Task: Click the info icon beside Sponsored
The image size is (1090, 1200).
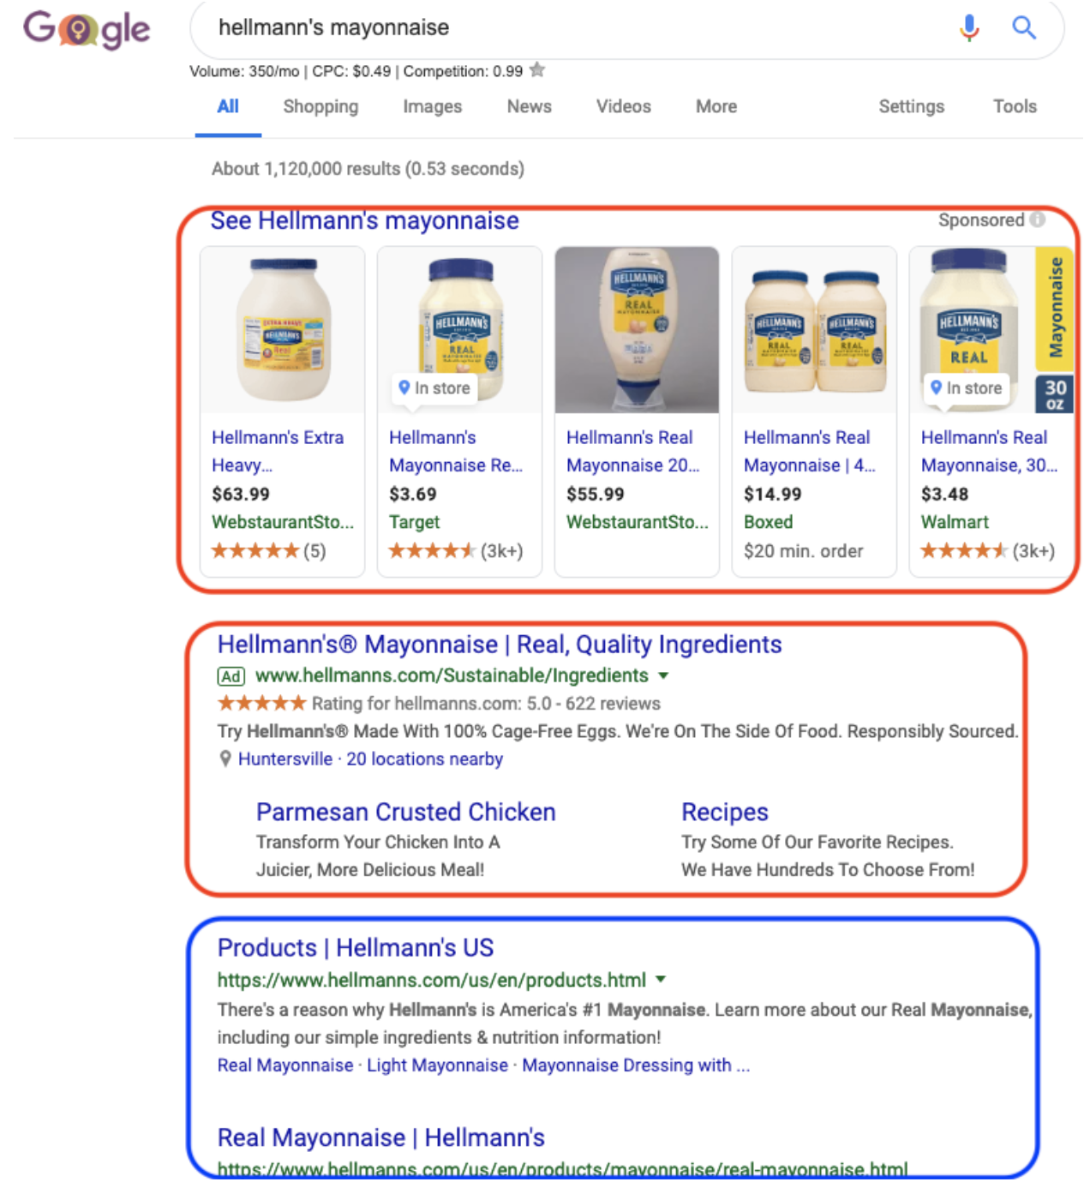Action: (1038, 219)
